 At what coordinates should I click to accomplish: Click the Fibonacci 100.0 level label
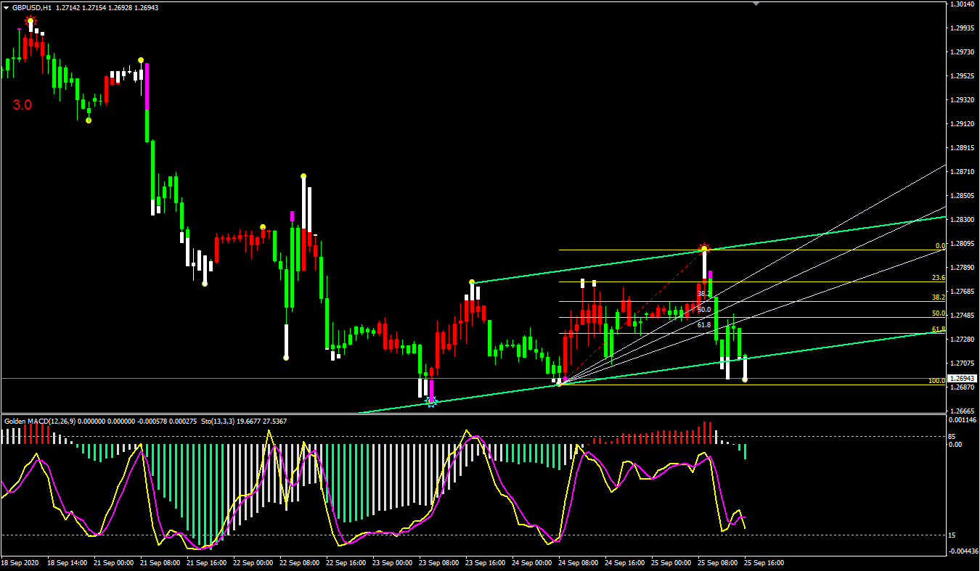(x=936, y=381)
